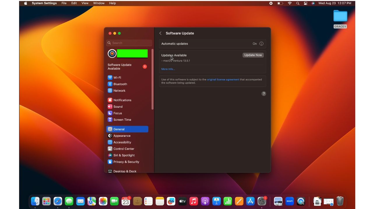Screen dimensions: 373x209
Task: Launch Zoom from the Dock
Action: pyautogui.click(x=290, y=201)
